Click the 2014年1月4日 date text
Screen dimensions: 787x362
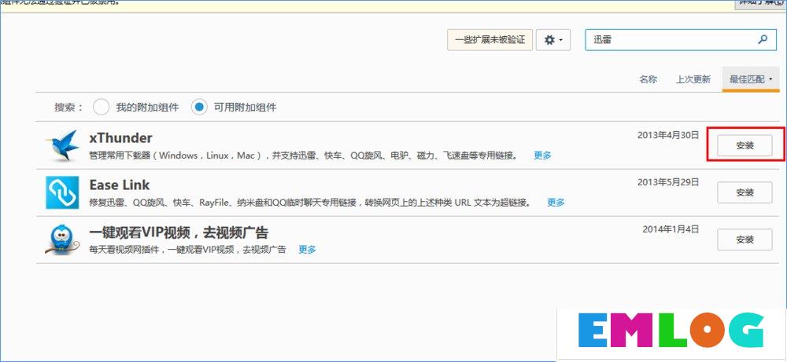pos(671,229)
